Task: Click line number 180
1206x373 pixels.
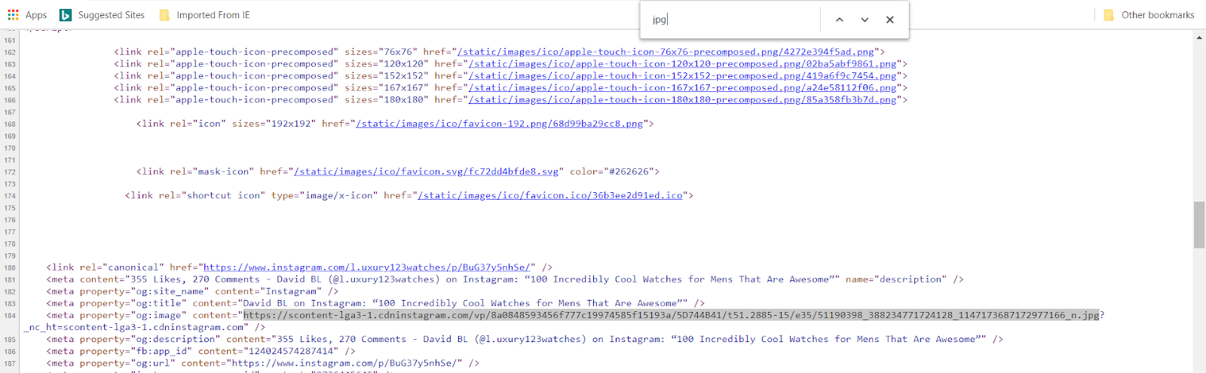Action: click(x=10, y=268)
